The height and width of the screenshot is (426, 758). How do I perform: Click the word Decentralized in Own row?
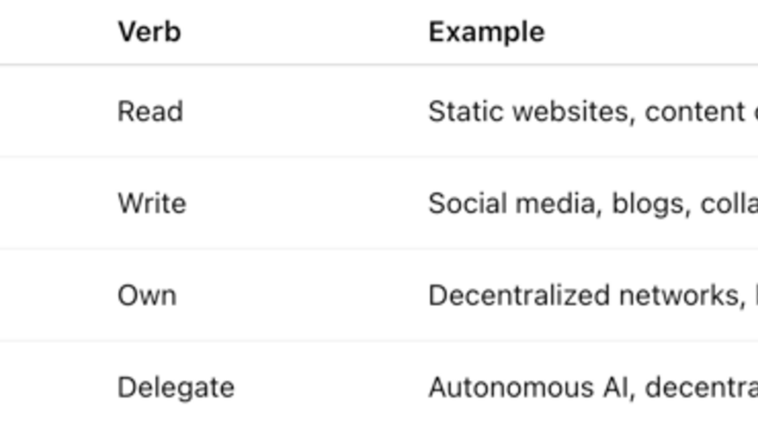tap(519, 295)
